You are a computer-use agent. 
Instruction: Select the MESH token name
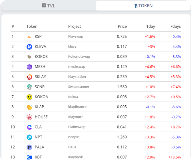(40, 67)
